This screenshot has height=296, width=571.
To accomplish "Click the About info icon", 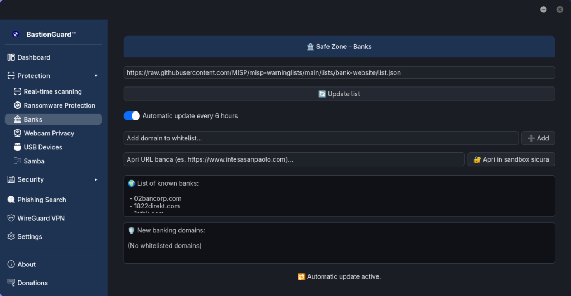I will [11, 264].
